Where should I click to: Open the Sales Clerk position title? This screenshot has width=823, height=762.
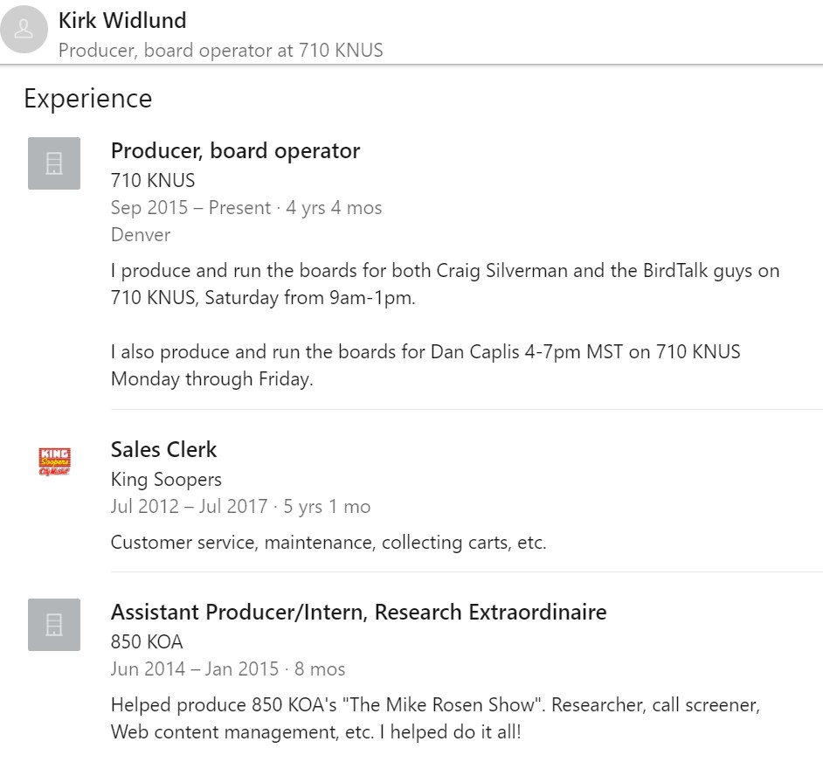click(x=163, y=449)
